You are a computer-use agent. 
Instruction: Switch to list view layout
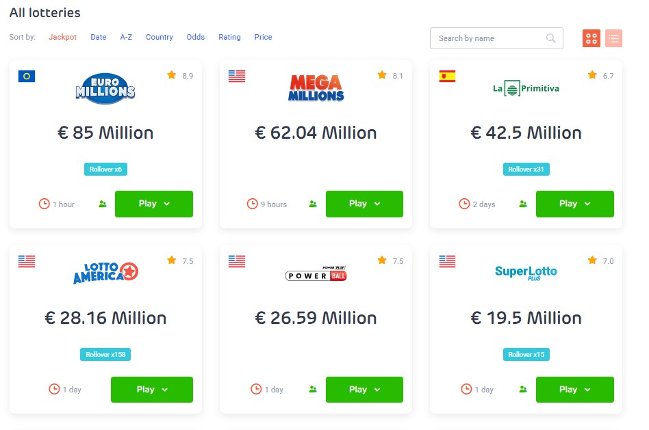coord(613,38)
